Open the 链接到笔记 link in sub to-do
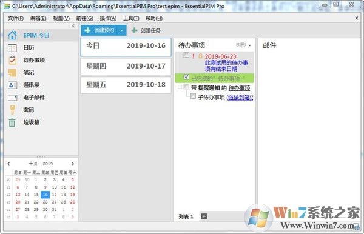 click(240, 98)
